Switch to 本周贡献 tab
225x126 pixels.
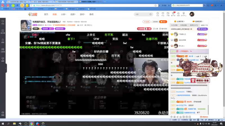tap(183, 25)
